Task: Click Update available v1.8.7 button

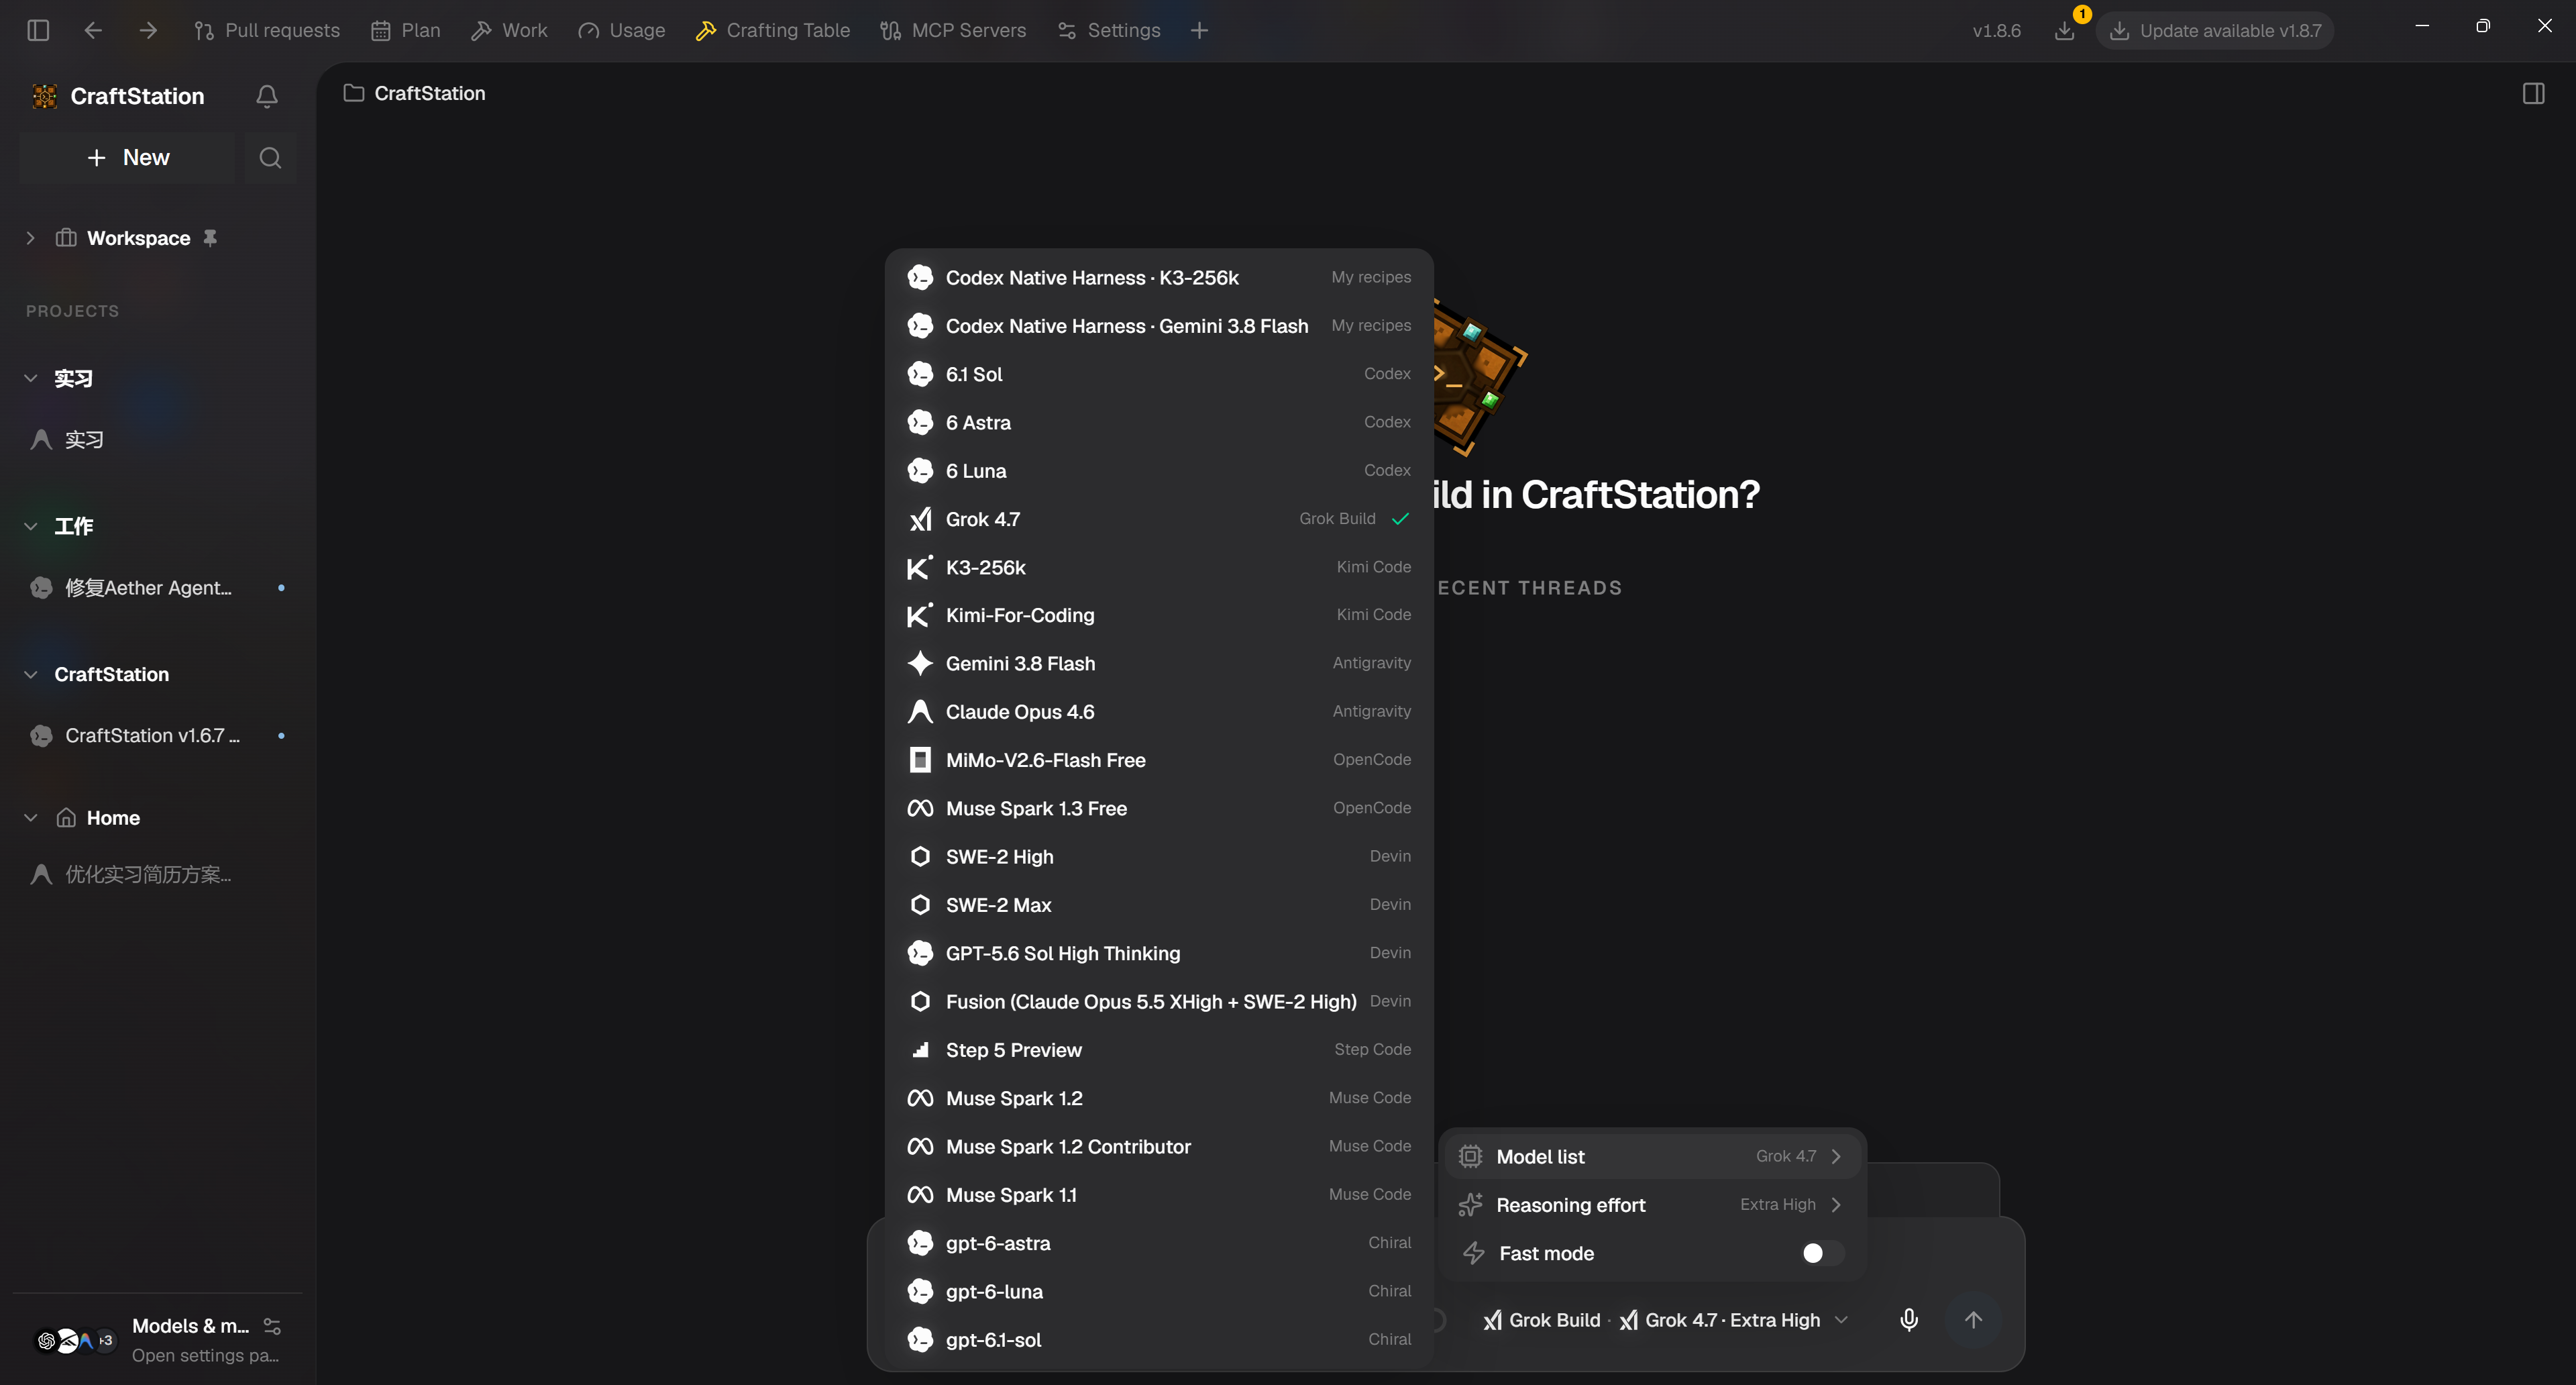Action: 2215,30
